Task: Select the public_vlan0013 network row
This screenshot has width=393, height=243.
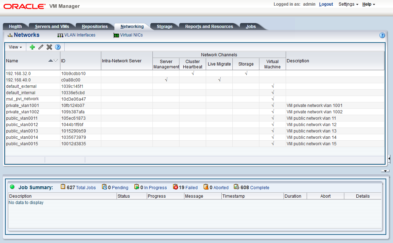Action: (x=22, y=131)
